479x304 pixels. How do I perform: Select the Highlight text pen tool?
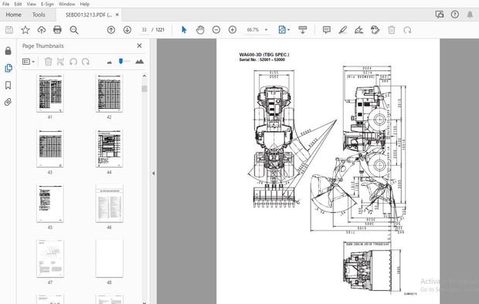(343, 30)
